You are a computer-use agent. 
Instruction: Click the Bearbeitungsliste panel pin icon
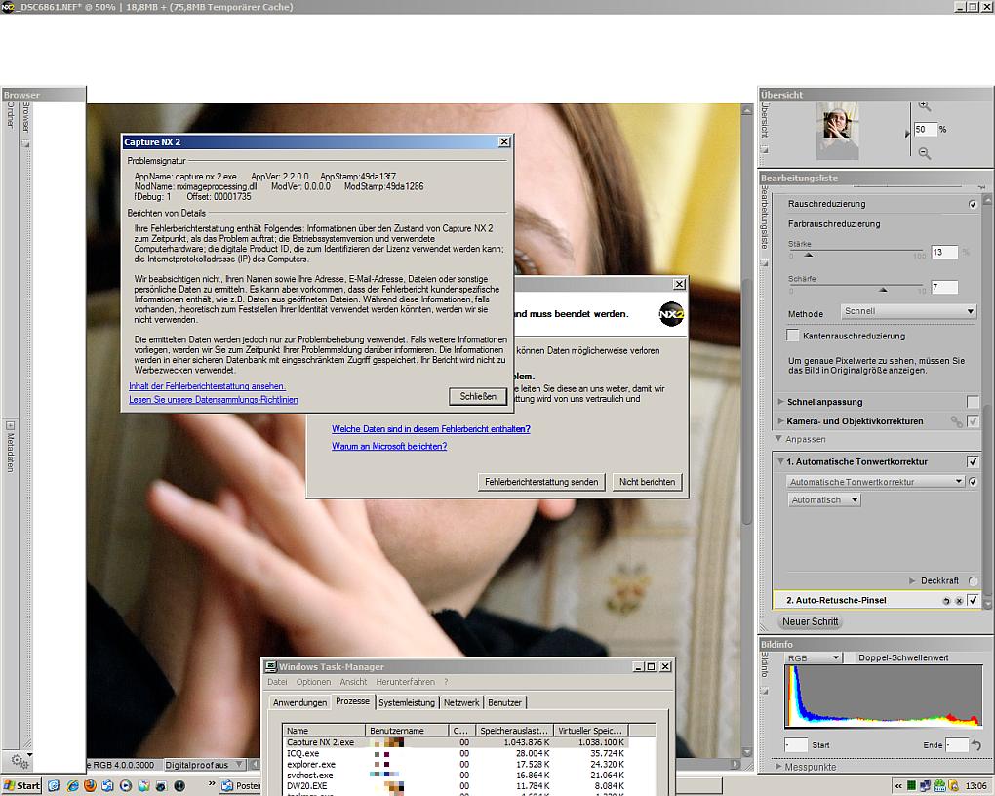tap(981, 187)
